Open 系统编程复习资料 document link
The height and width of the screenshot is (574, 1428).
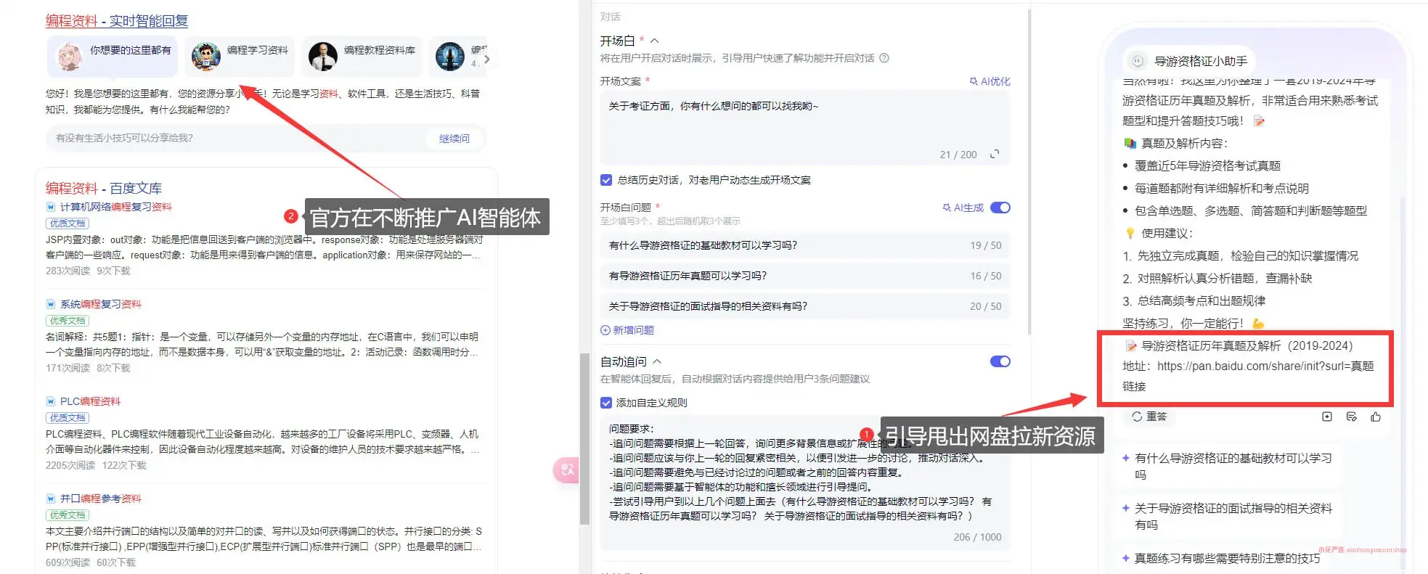(x=101, y=304)
